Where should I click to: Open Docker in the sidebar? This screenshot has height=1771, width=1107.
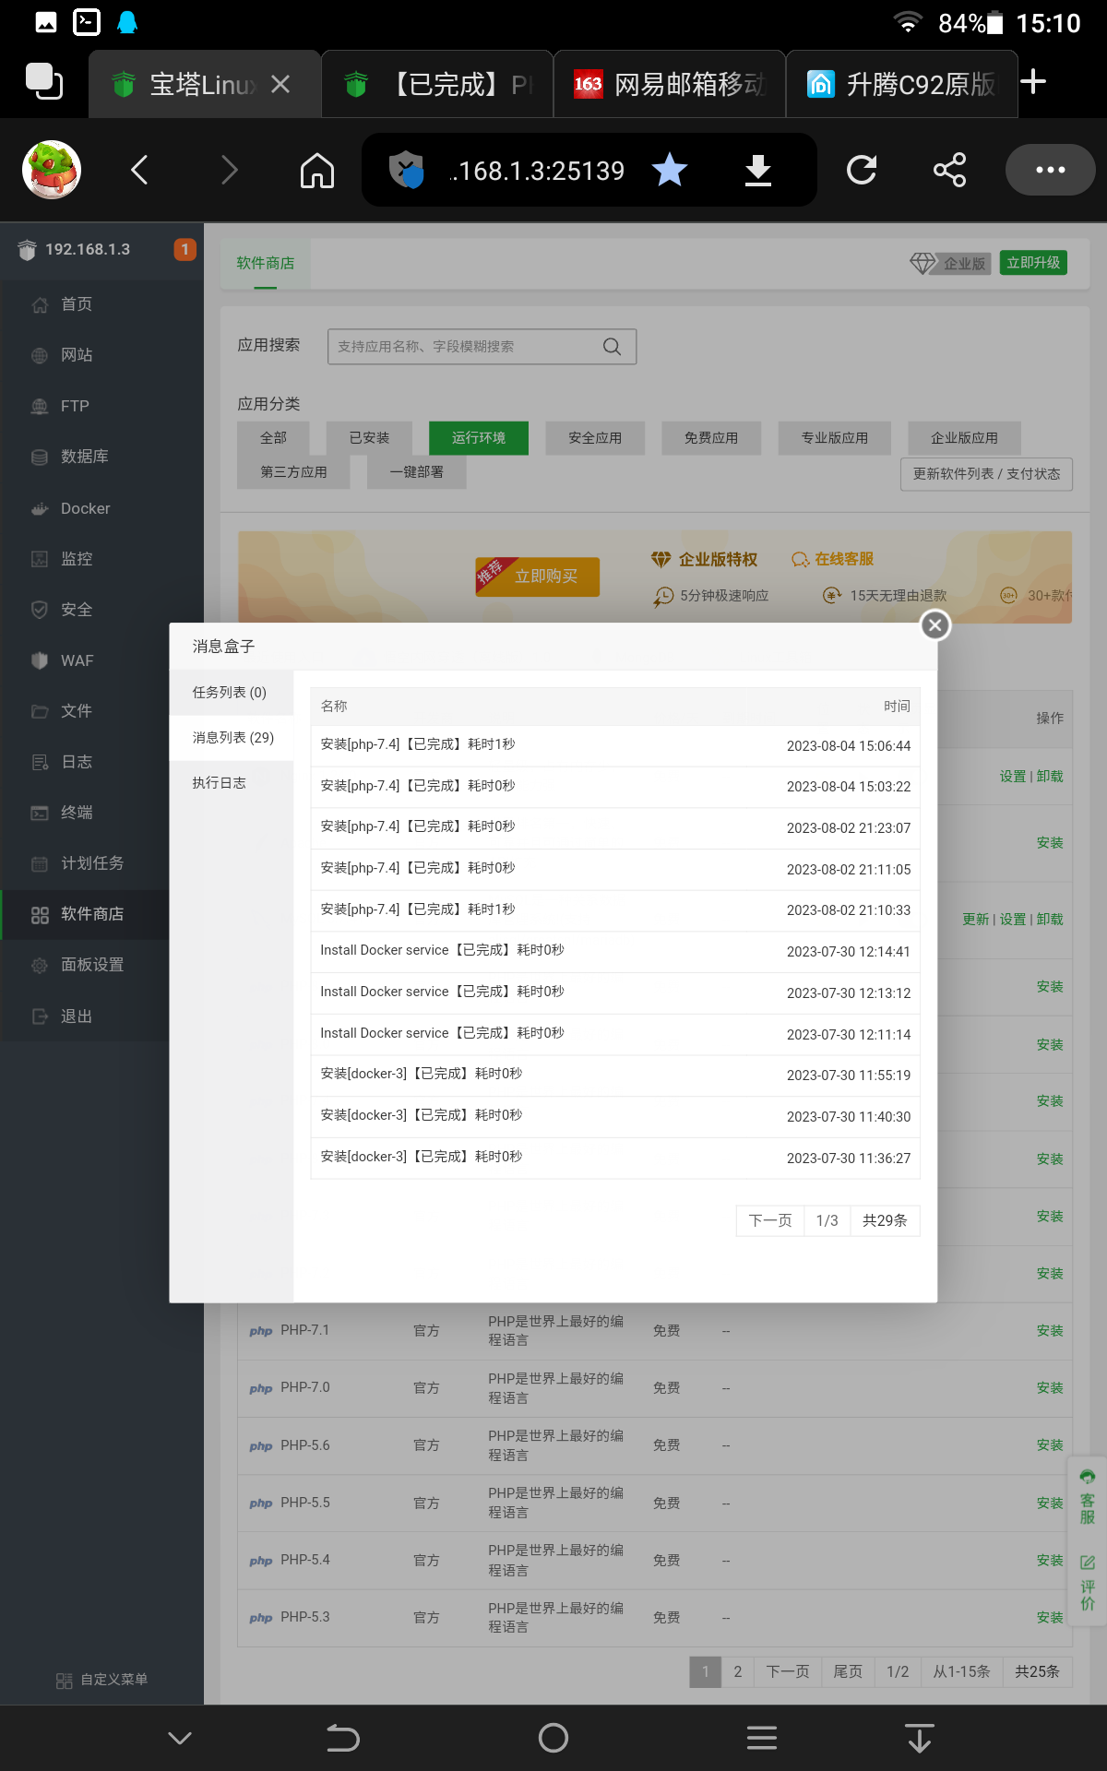tap(85, 508)
